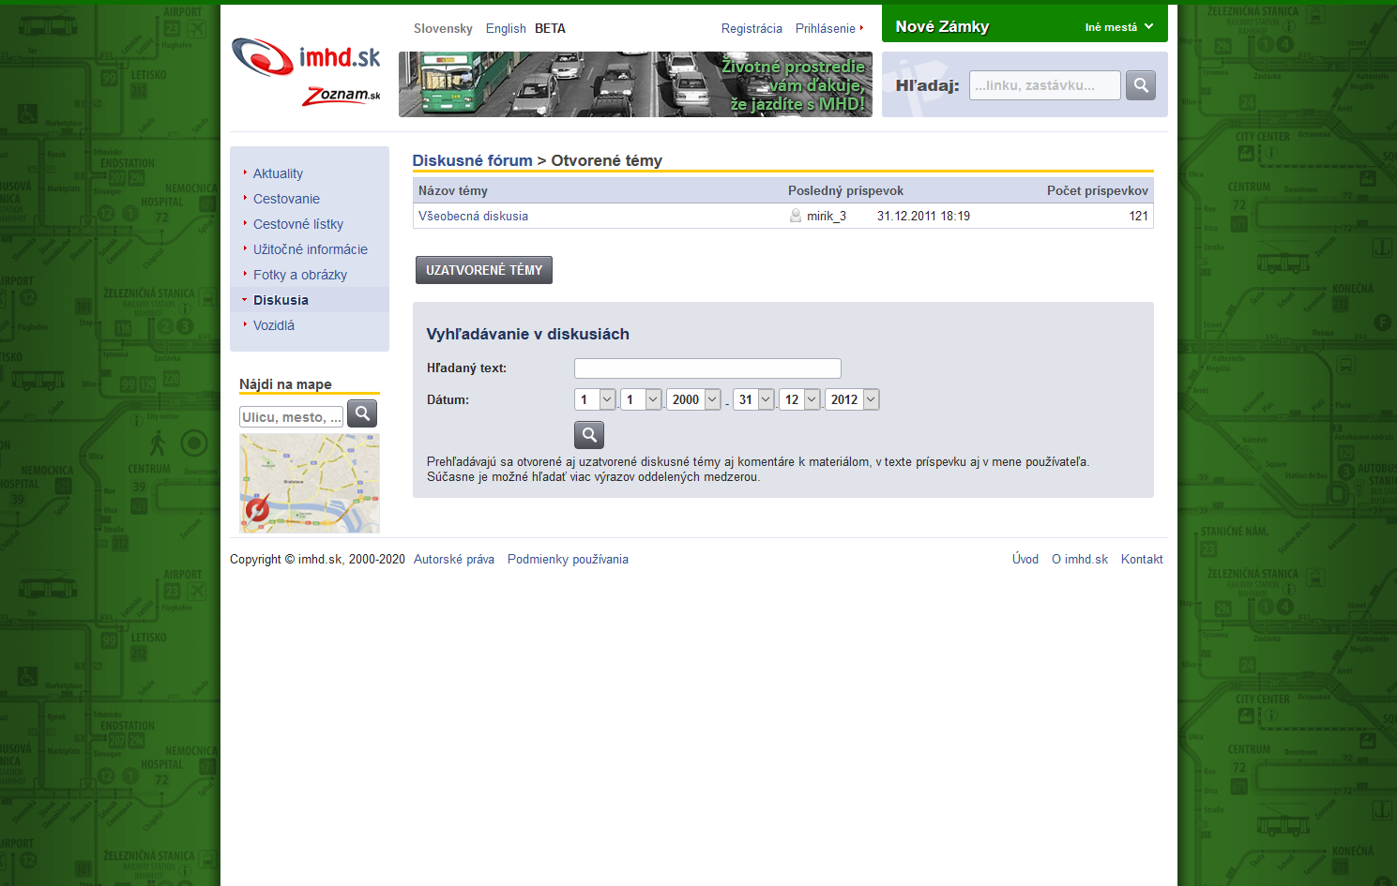Expand the Iné mestá city dropdown

(x=1118, y=27)
